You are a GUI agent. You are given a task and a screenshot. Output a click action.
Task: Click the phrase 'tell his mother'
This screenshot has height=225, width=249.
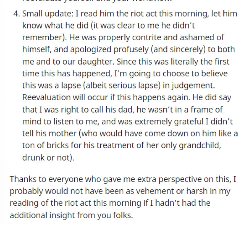tap(49, 133)
